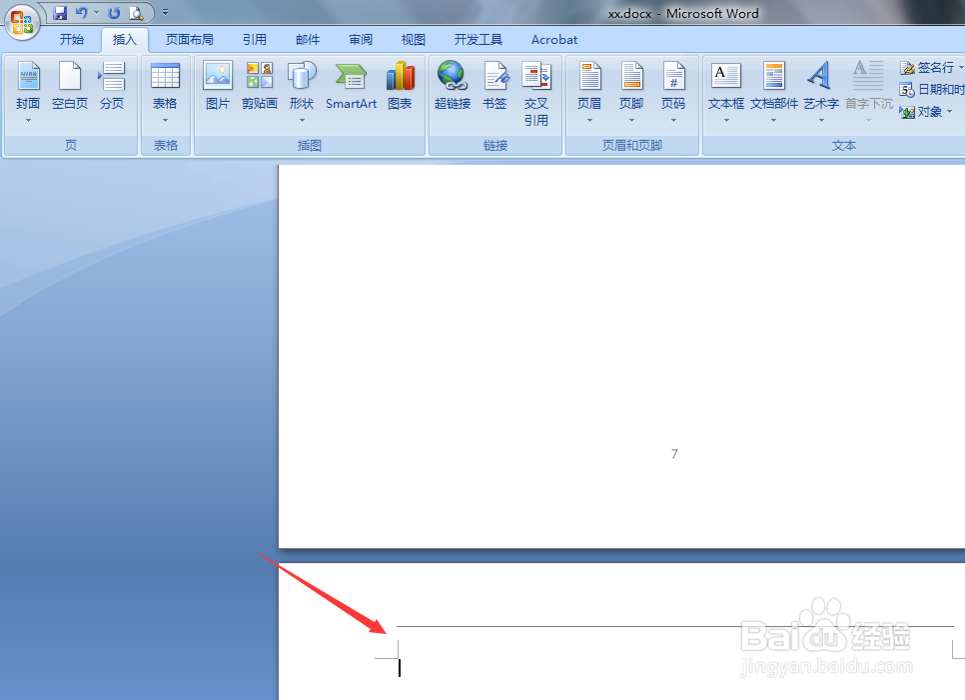
Task: Insert a chart with 图表
Action: click(x=400, y=86)
